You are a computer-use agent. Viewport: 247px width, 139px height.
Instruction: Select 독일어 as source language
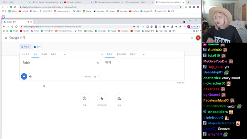(x=54, y=54)
